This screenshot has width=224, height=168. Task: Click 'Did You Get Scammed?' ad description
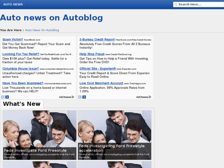pos(36,46)
